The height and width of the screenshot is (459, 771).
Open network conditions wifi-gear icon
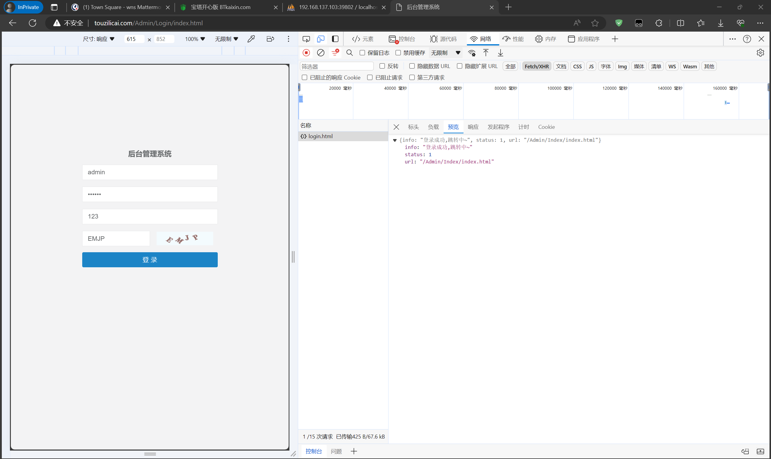(472, 53)
